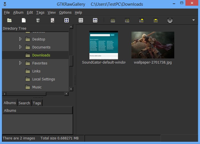200x144 pixels.
Task: Click the first yellow layout toolbar icon
Action: pyautogui.click(x=113, y=20)
